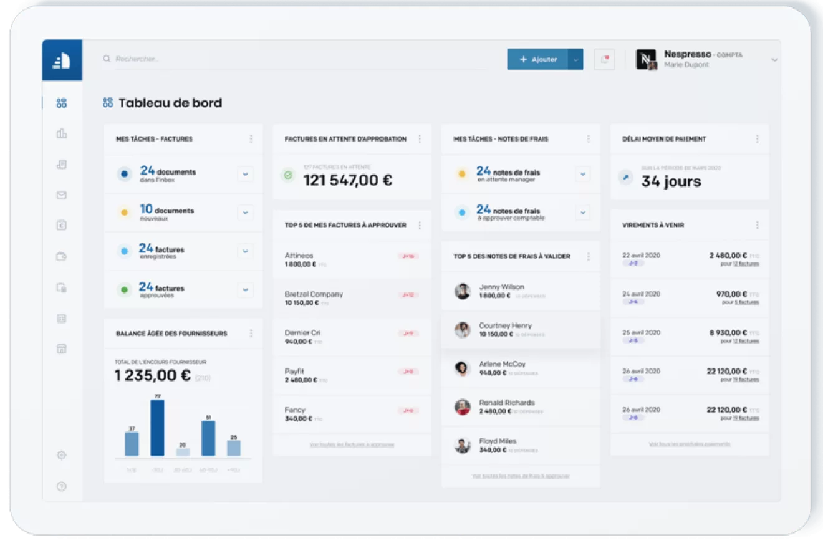Screen dimensions: 823x543
Task: Open the wallet icon in the sidebar
Action: coord(61,256)
